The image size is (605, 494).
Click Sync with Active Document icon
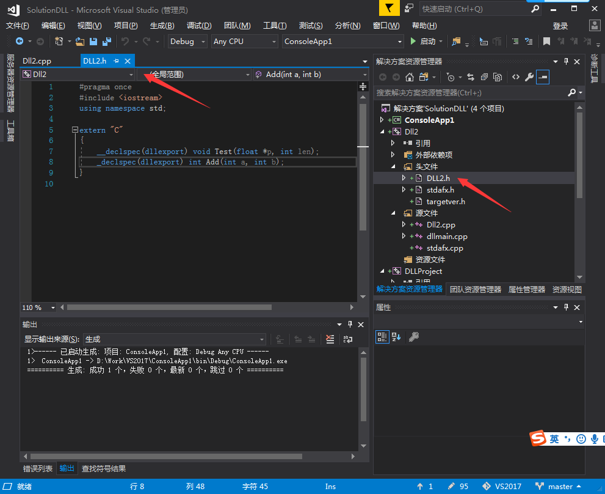tap(471, 77)
